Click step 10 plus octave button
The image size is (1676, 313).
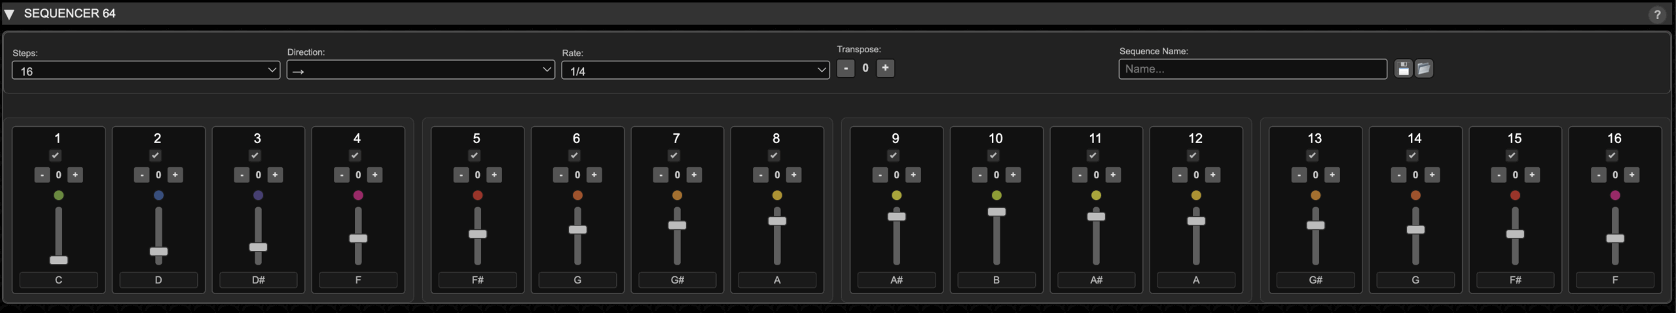click(x=1013, y=175)
